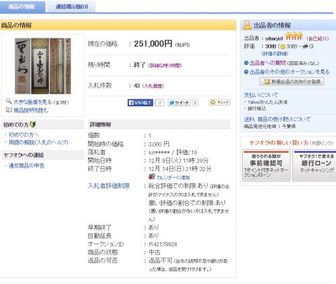Click the book icon beside 商品説明を読む
336x284 pixels.
coord(9,110)
